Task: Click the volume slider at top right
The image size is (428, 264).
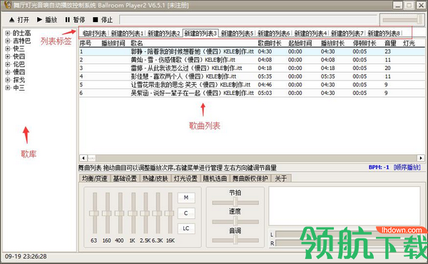Action: (x=403, y=20)
